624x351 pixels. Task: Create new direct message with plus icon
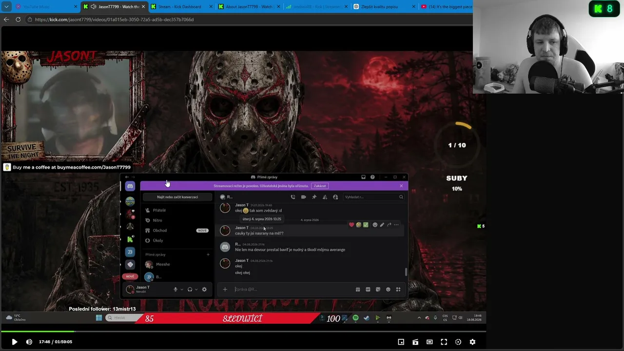(x=208, y=254)
